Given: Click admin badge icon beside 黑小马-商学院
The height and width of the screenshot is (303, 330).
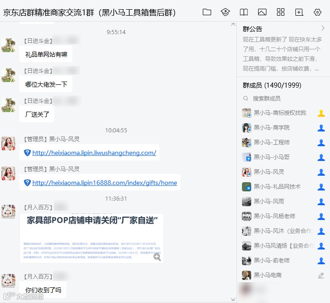Looking at the screenshot, I should [321, 128].
